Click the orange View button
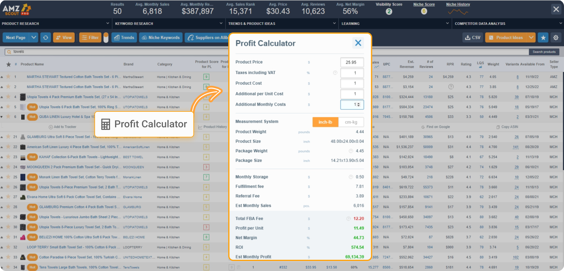Screen dimensions: 564x271 click(64, 37)
